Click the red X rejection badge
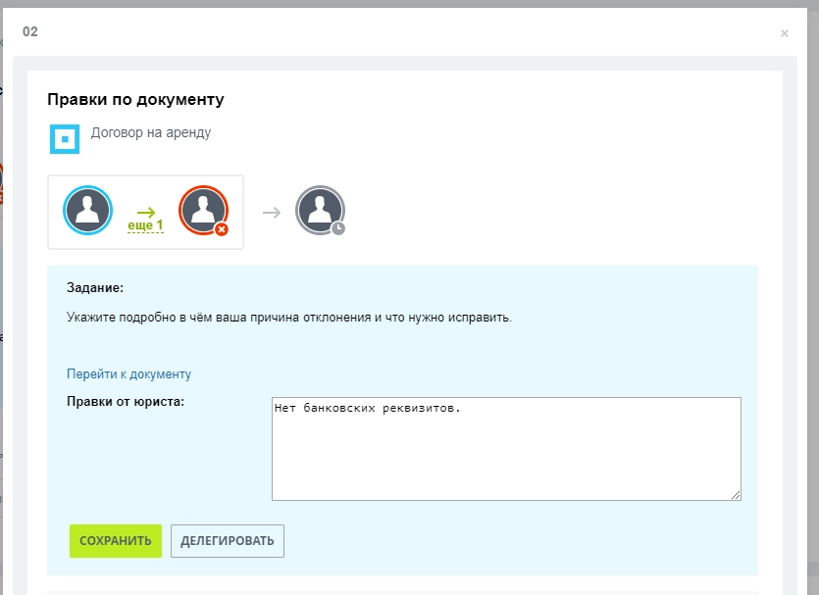This screenshot has width=819, height=595. 223,228
